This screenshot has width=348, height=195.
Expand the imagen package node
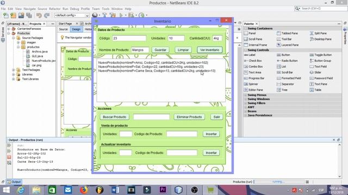18,42
